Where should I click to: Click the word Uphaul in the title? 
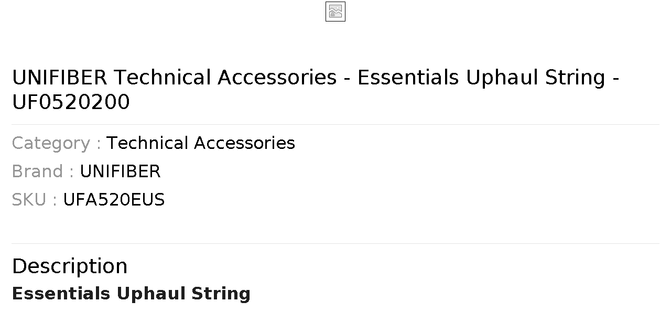pos(502,78)
